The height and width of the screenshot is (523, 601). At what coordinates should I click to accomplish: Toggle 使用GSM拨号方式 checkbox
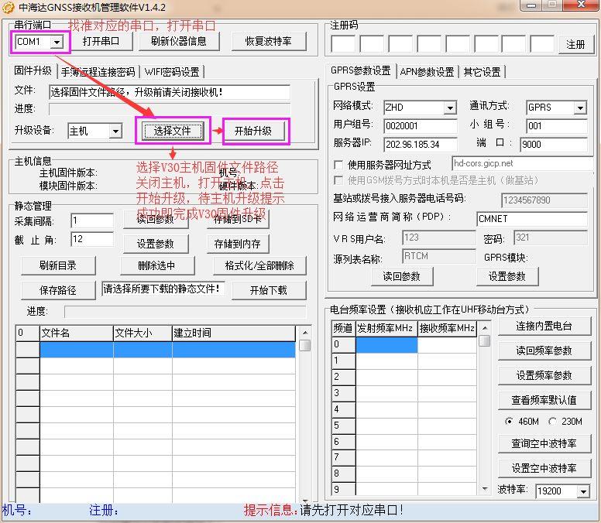point(338,180)
